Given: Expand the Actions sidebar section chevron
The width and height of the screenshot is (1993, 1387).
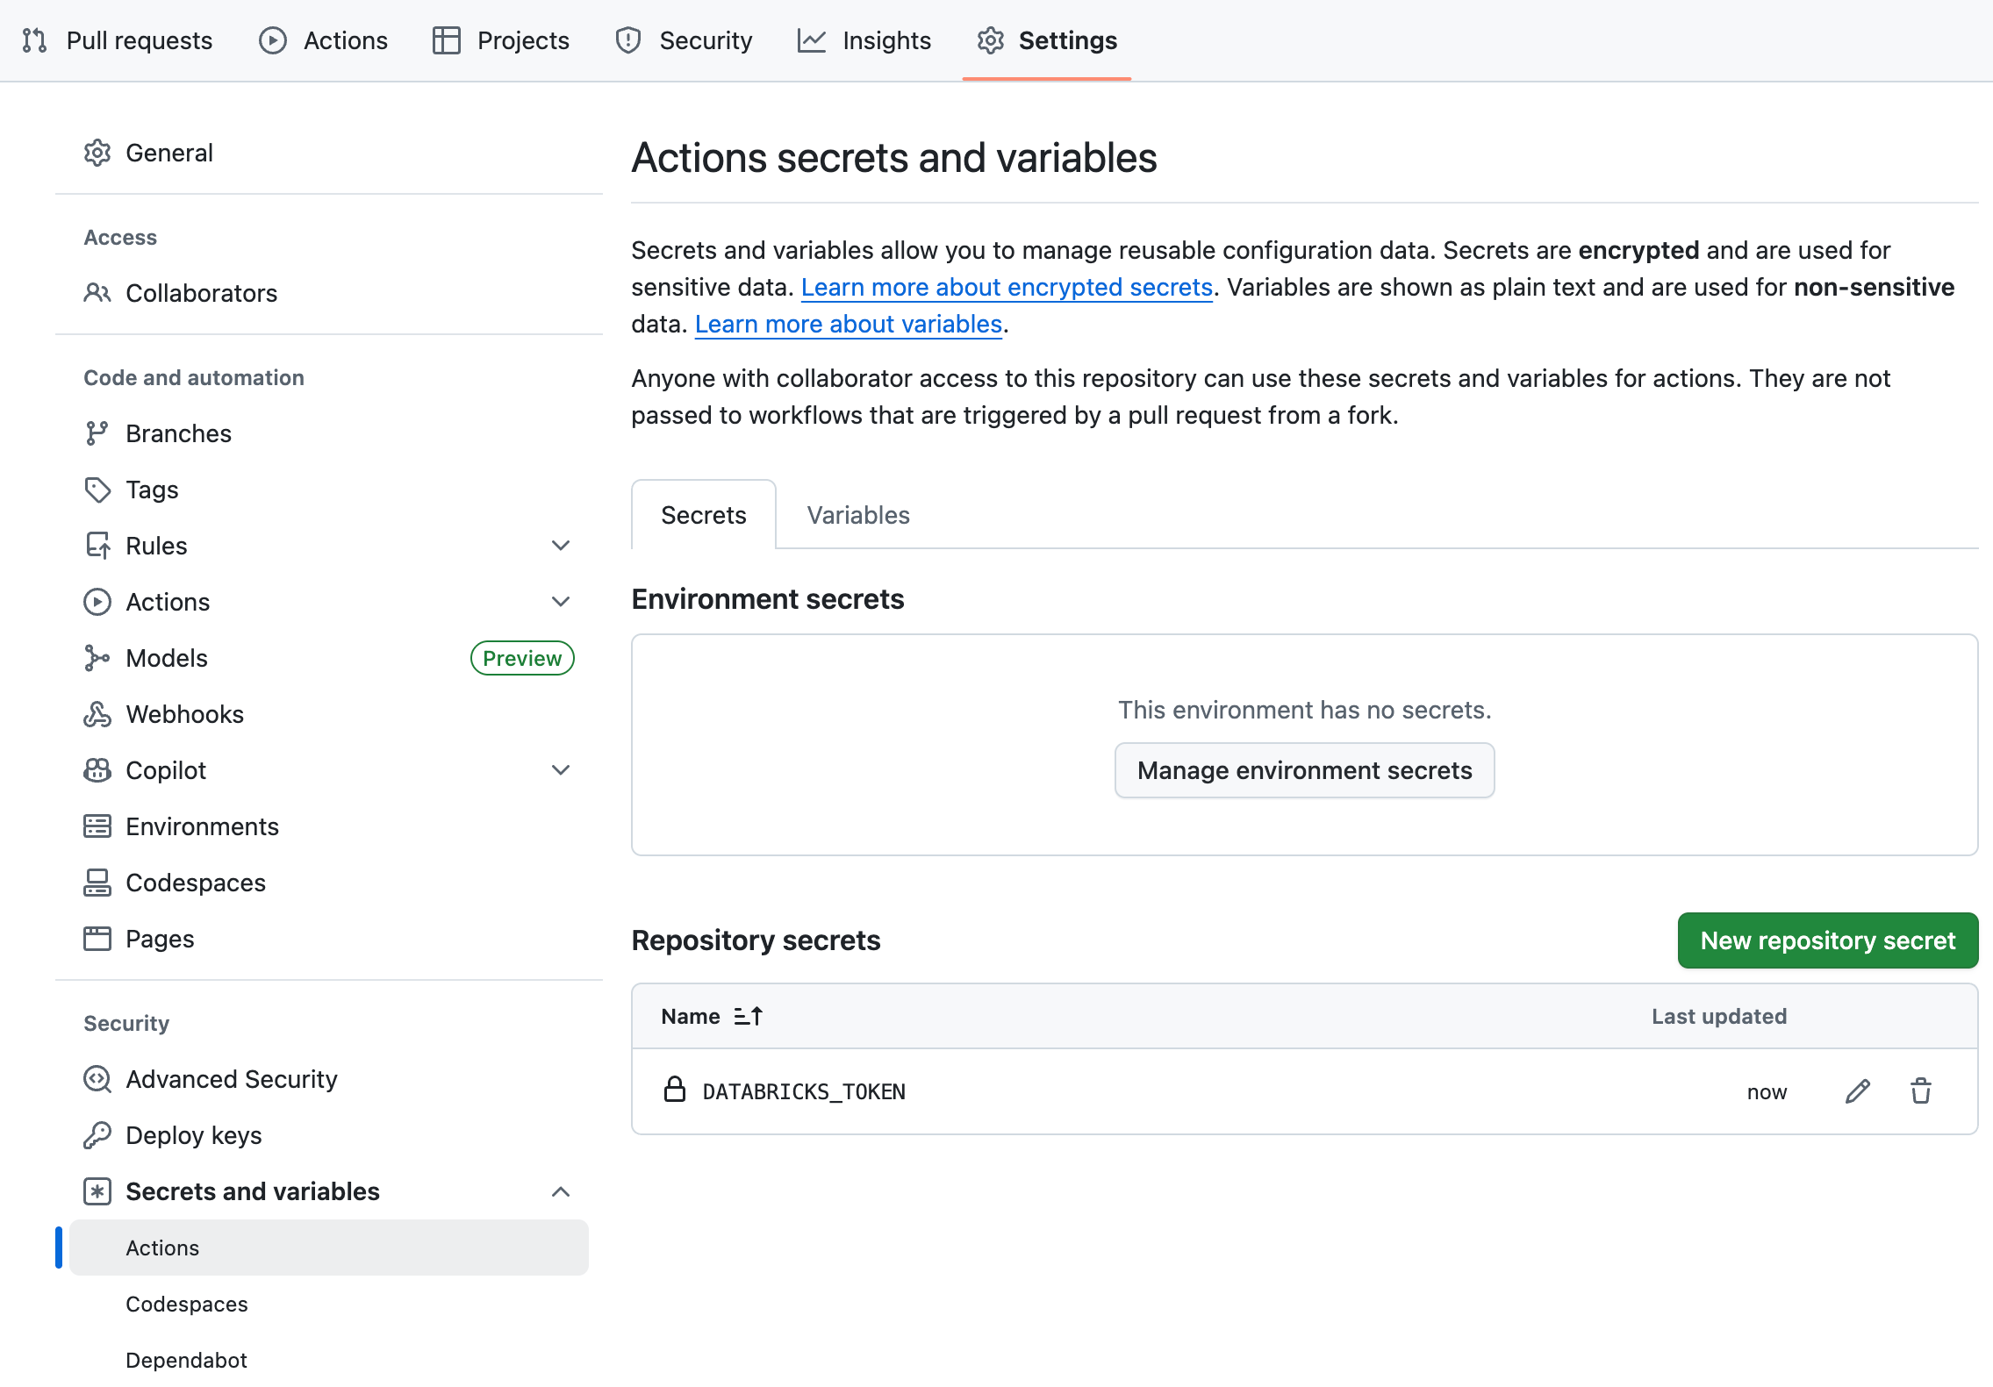Looking at the screenshot, I should (x=561, y=602).
